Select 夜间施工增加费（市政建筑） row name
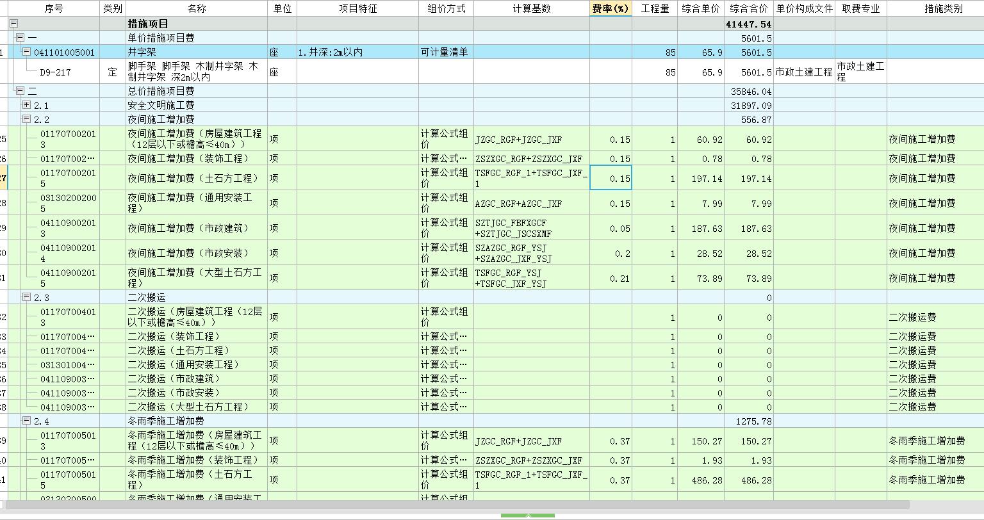This screenshot has height=520, width=984. [197, 228]
